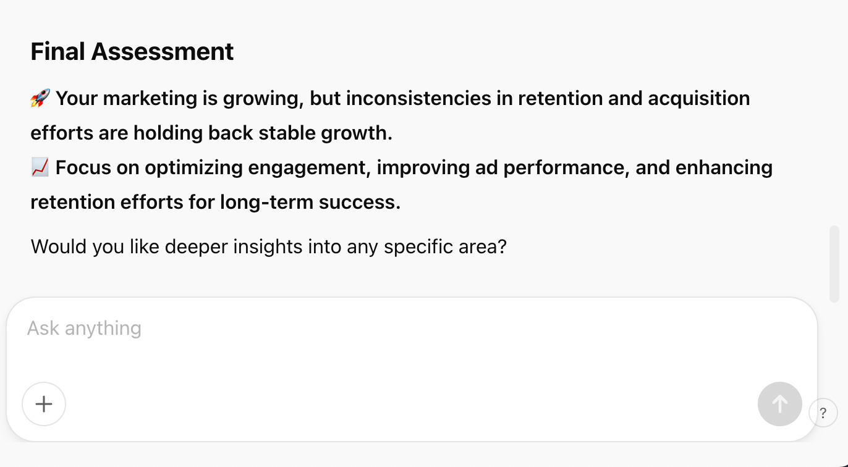The width and height of the screenshot is (848, 467).
Task: Open the question mark help button
Action: (x=823, y=413)
